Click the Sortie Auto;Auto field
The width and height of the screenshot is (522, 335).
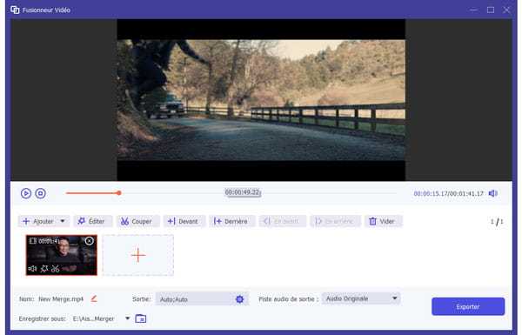202,299
